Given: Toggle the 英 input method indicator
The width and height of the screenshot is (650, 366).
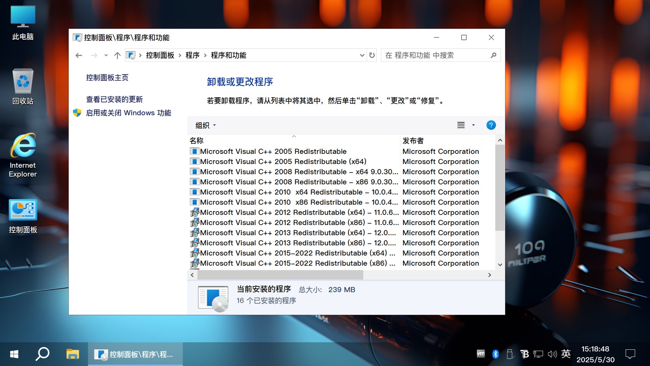Looking at the screenshot, I should 566,354.
